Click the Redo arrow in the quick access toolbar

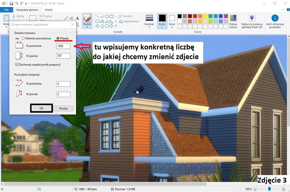(x=22, y=4)
